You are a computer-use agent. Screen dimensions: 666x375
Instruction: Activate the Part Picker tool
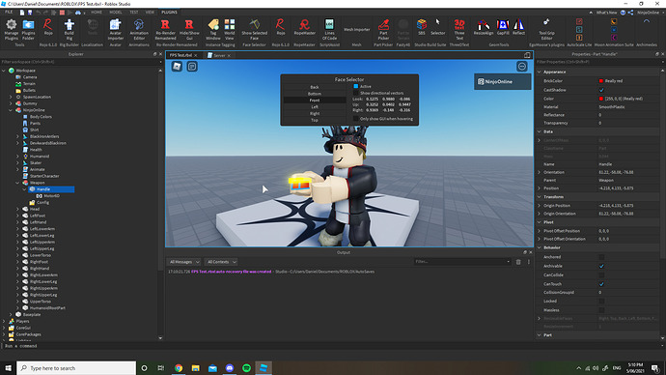(x=383, y=29)
